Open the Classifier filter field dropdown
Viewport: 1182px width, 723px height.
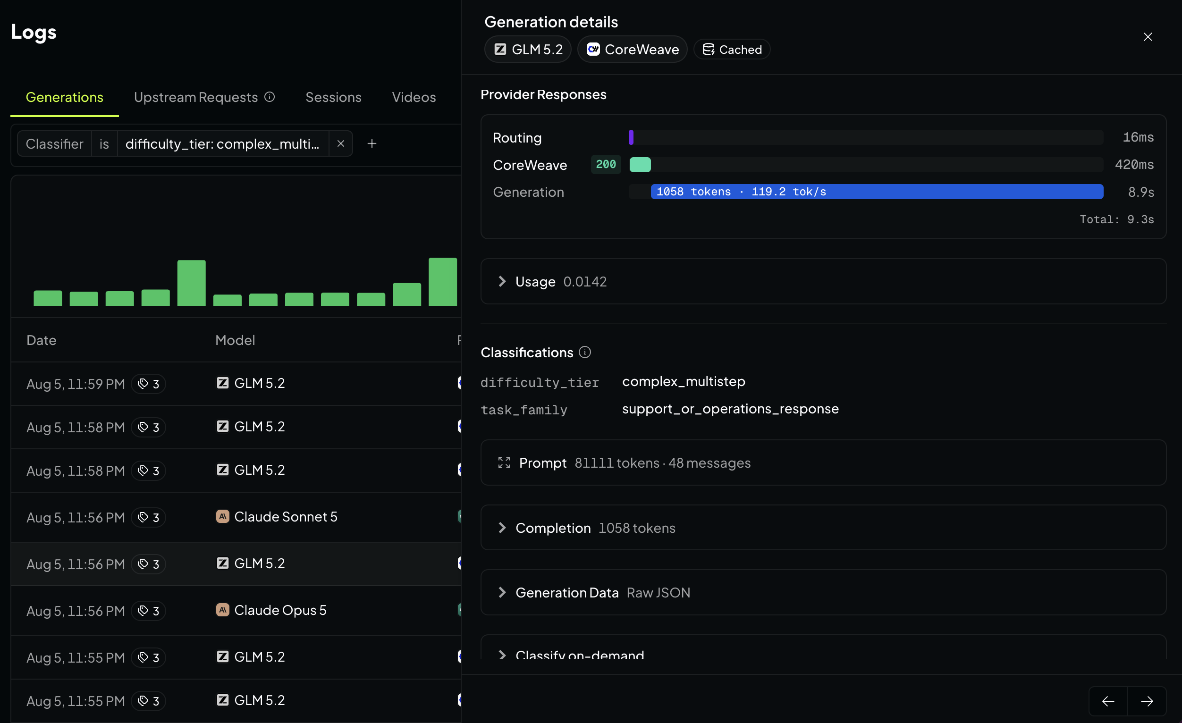point(54,143)
